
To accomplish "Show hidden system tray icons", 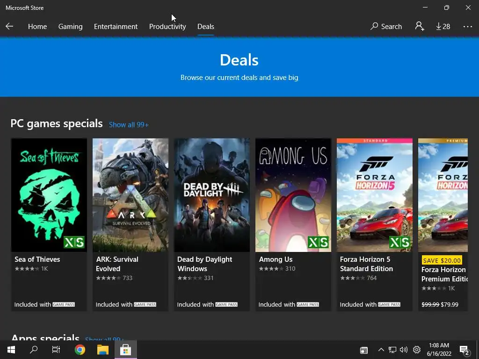I will [381, 350].
